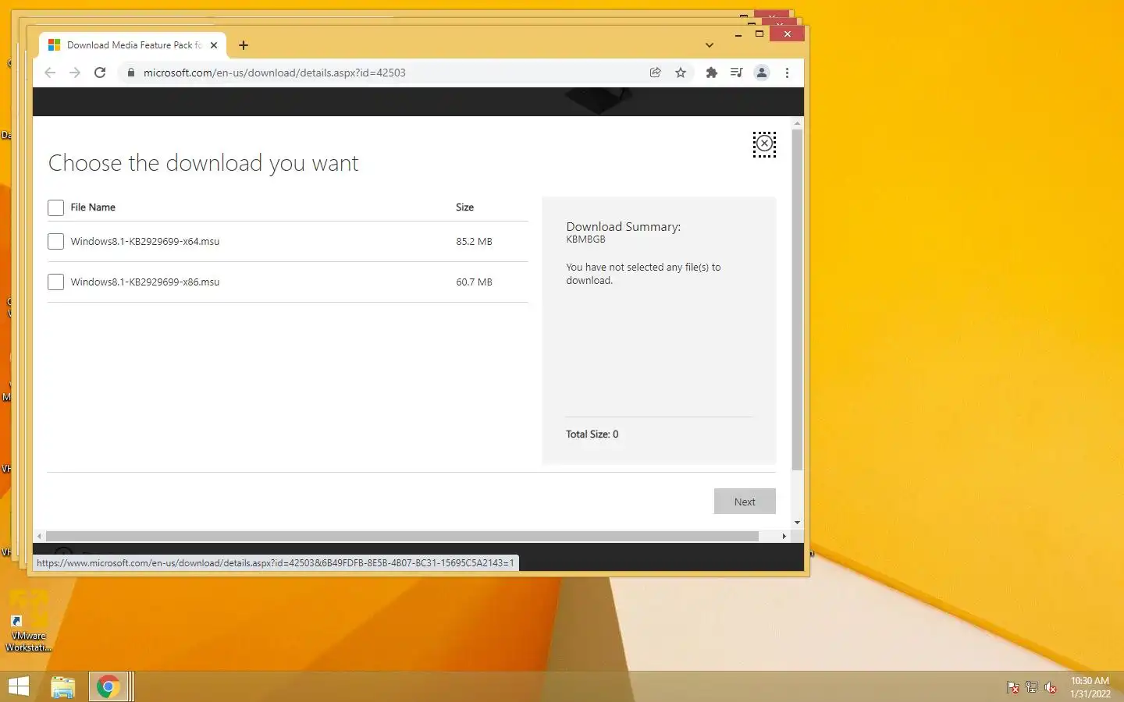
Task: Open a new tab with the plus button
Action: 244,45
